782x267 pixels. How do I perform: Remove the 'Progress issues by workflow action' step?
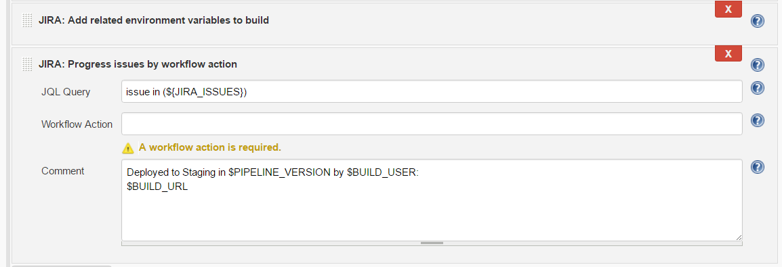click(728, 53)
